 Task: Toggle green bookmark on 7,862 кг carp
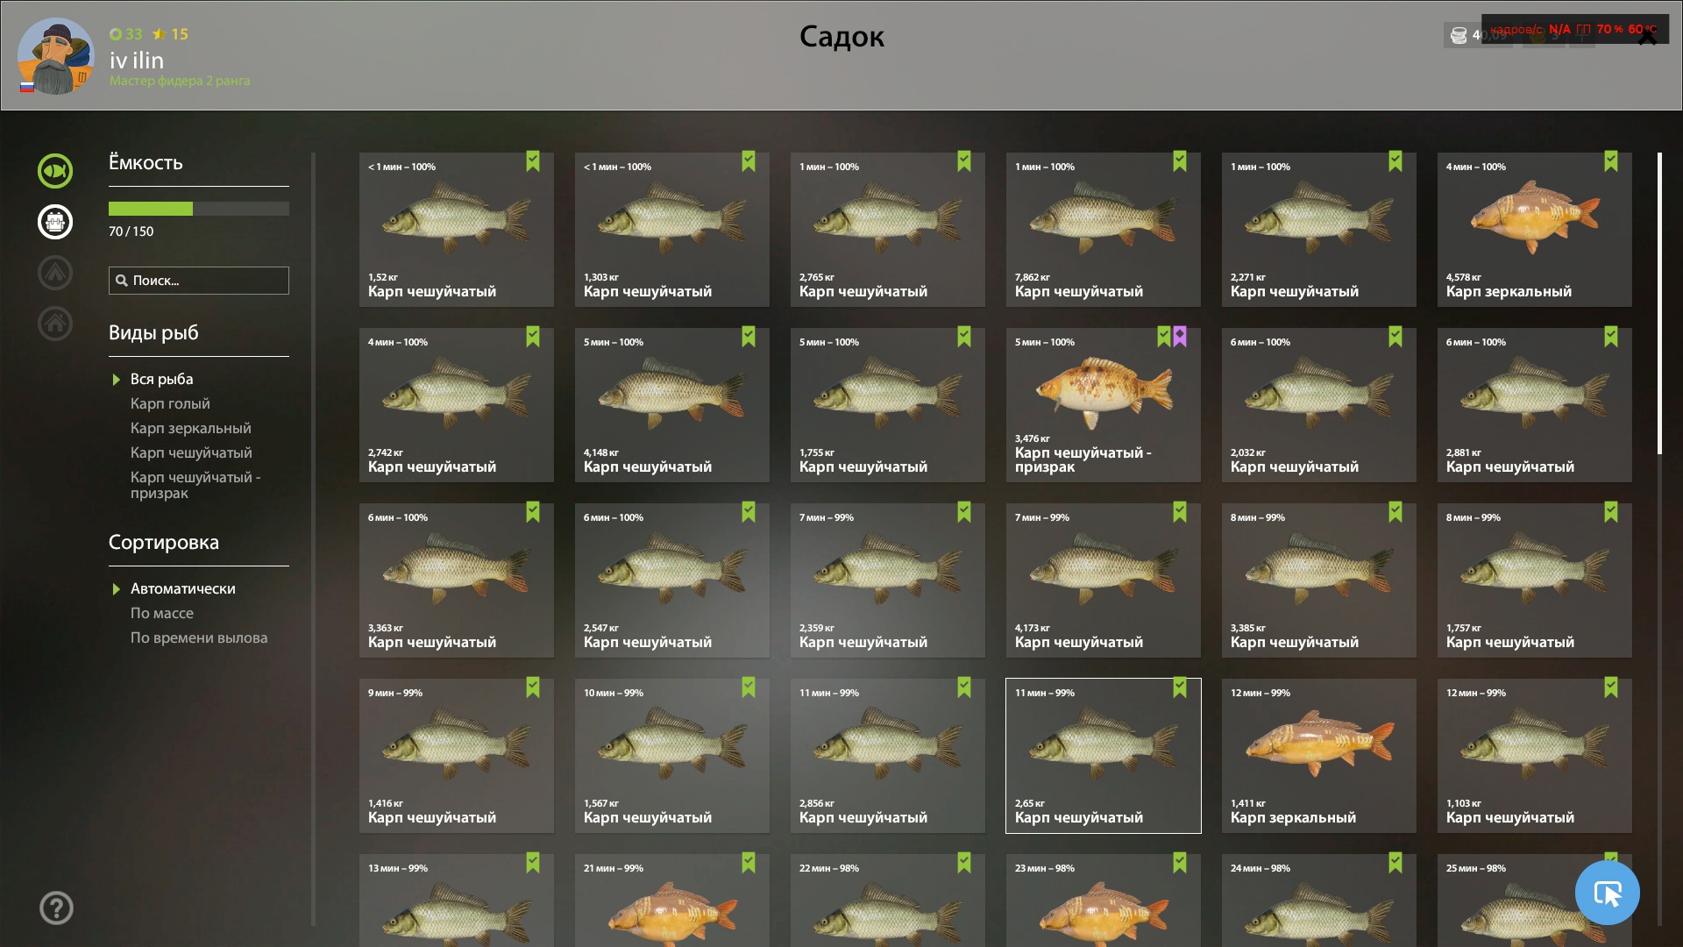click(1180, 161)
